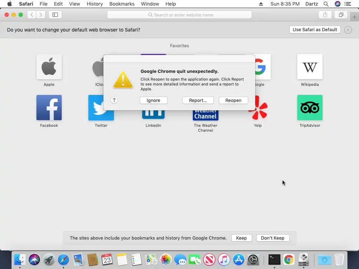The image size is (359, 269).
Task: Open Contacts book in Dock
Action: tap(93, 260)
